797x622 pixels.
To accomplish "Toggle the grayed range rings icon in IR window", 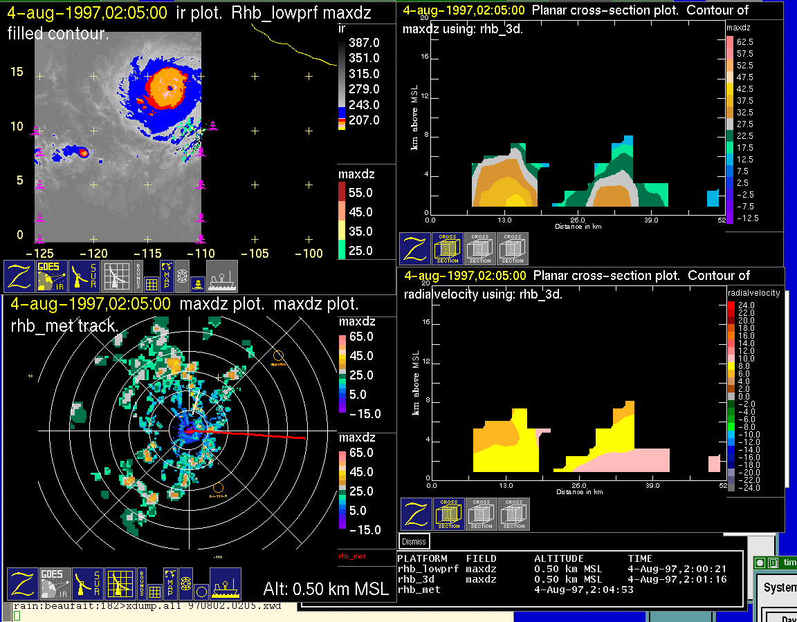I will [182, 274].
